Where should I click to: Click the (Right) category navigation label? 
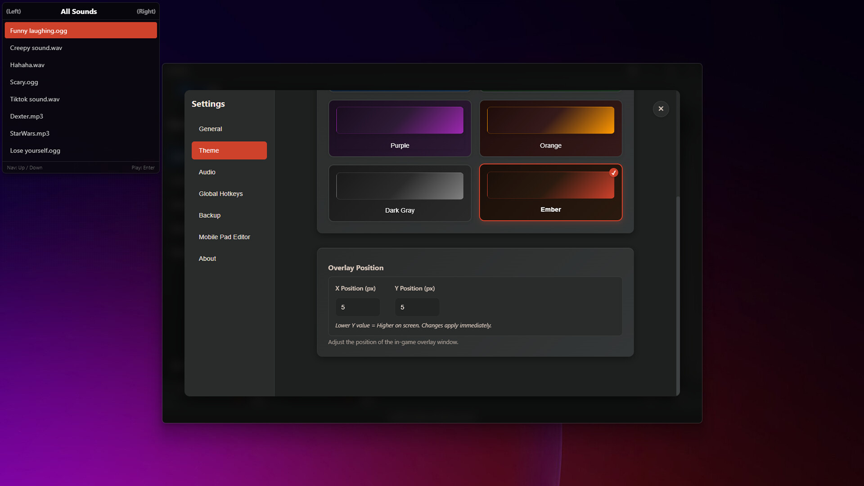click(146, 11)
